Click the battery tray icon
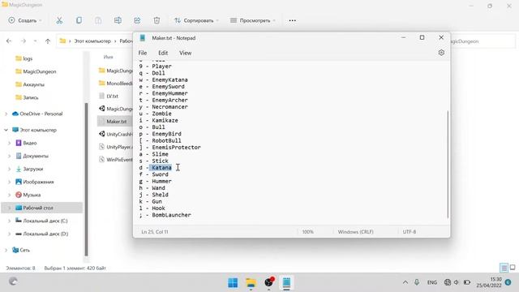Viewport: 519px width, 292px height. click(467, 282)
